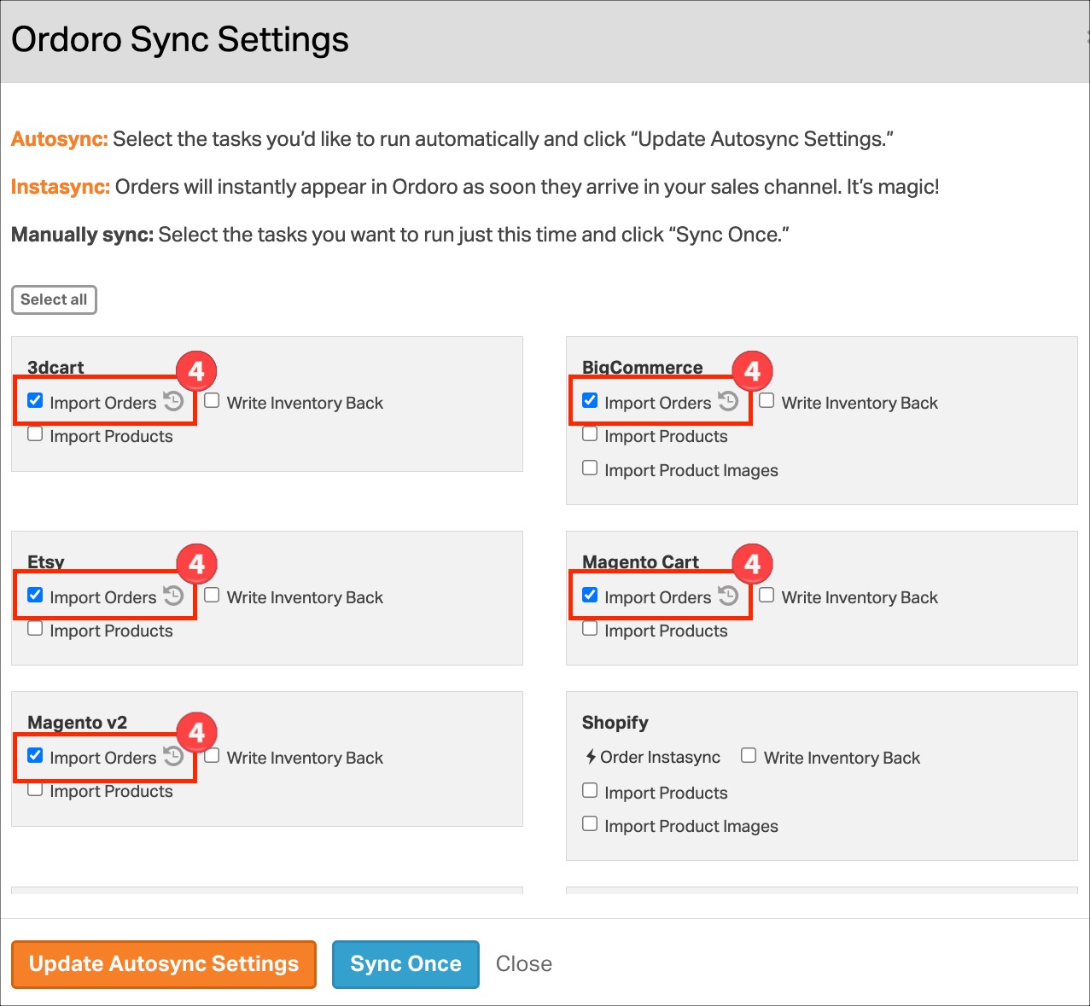Screen dimensions: 1090x1006
Task: Enable Write Inventory Back for 3dcart
Action: [x=212, y=400]
